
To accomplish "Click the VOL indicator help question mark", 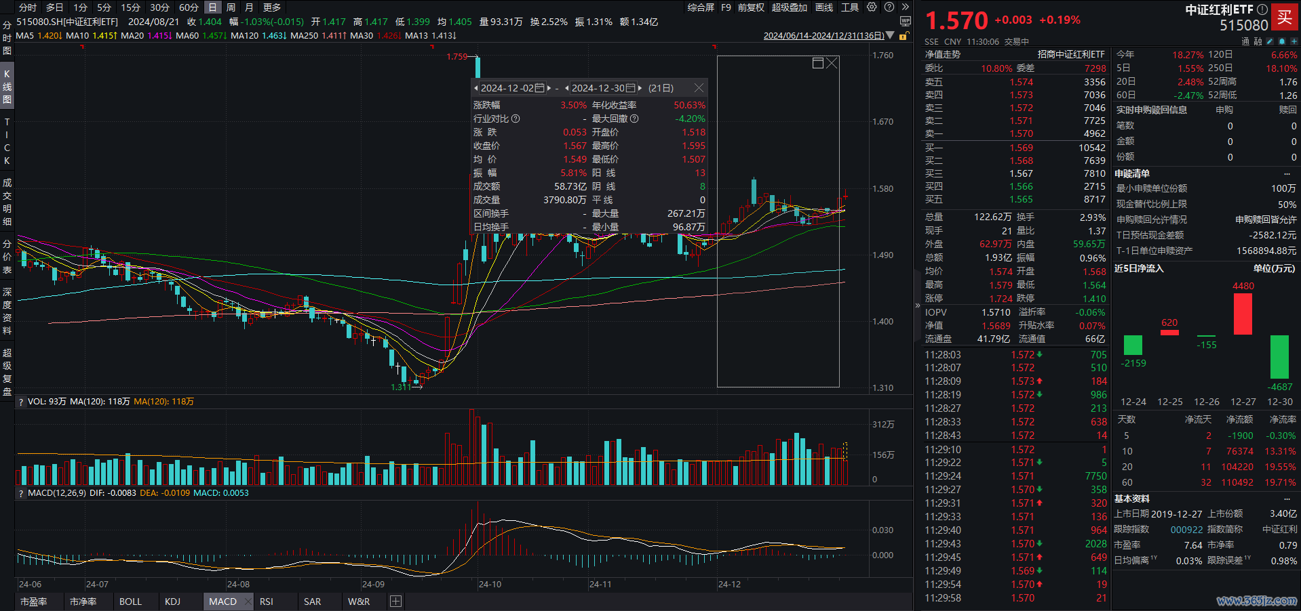I will click(x=21, y=402).
